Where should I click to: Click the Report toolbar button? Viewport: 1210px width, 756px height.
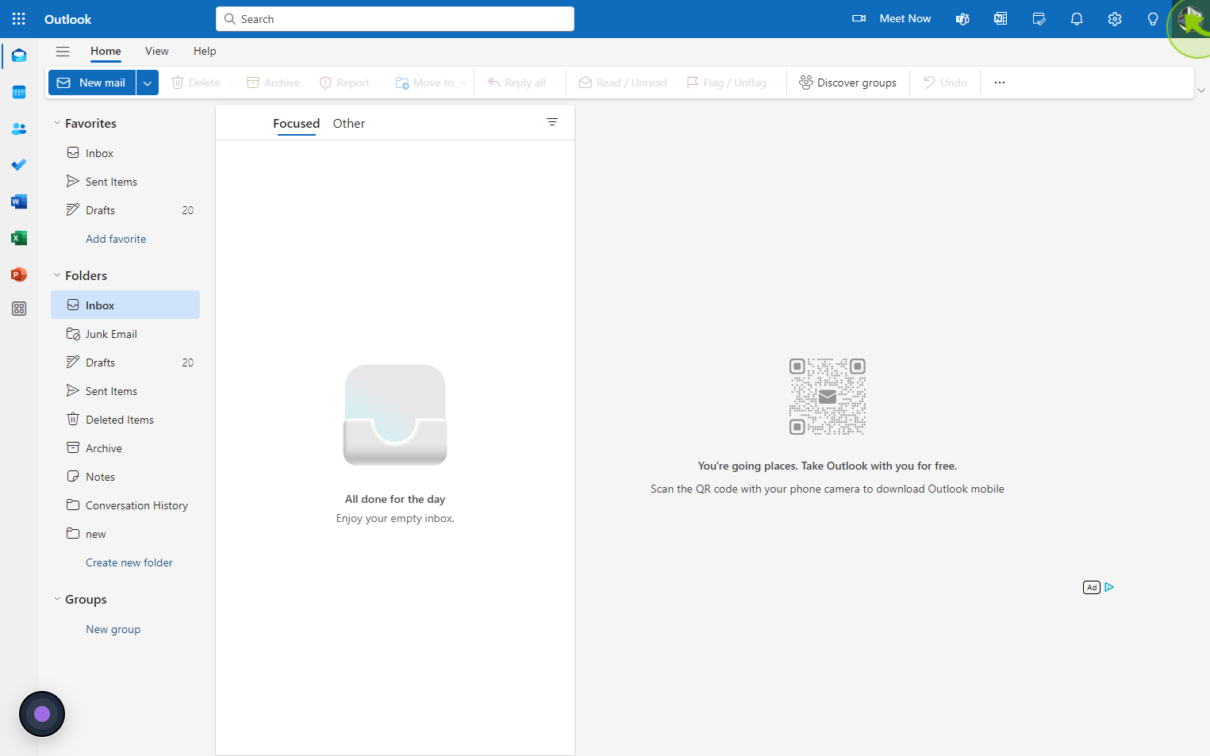(344, 83)
